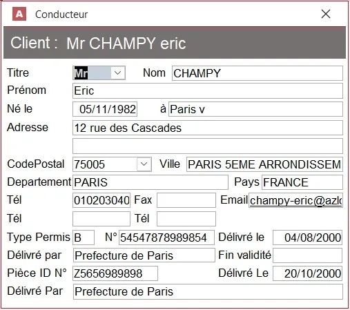The width and height of the screenshot is (350, 310).
Task: Click the empty second address line field
Action: (x=208, y=146)
